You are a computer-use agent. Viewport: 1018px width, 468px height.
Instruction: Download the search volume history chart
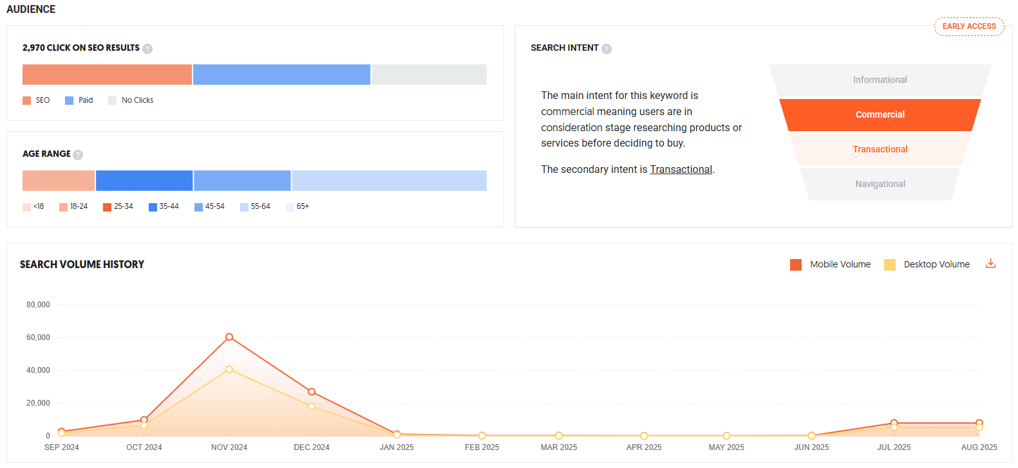point(990,264)
